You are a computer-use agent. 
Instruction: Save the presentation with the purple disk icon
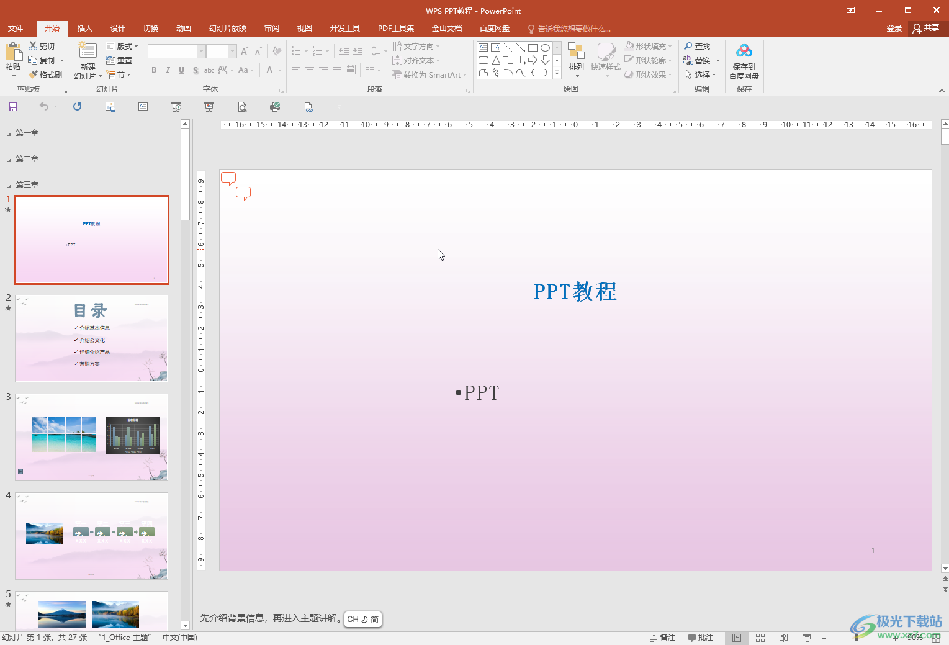tap(13, 107)
